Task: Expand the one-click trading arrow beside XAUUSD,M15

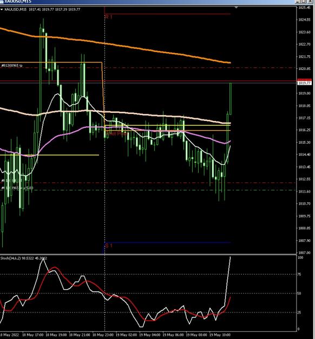Action: (2, 10)
